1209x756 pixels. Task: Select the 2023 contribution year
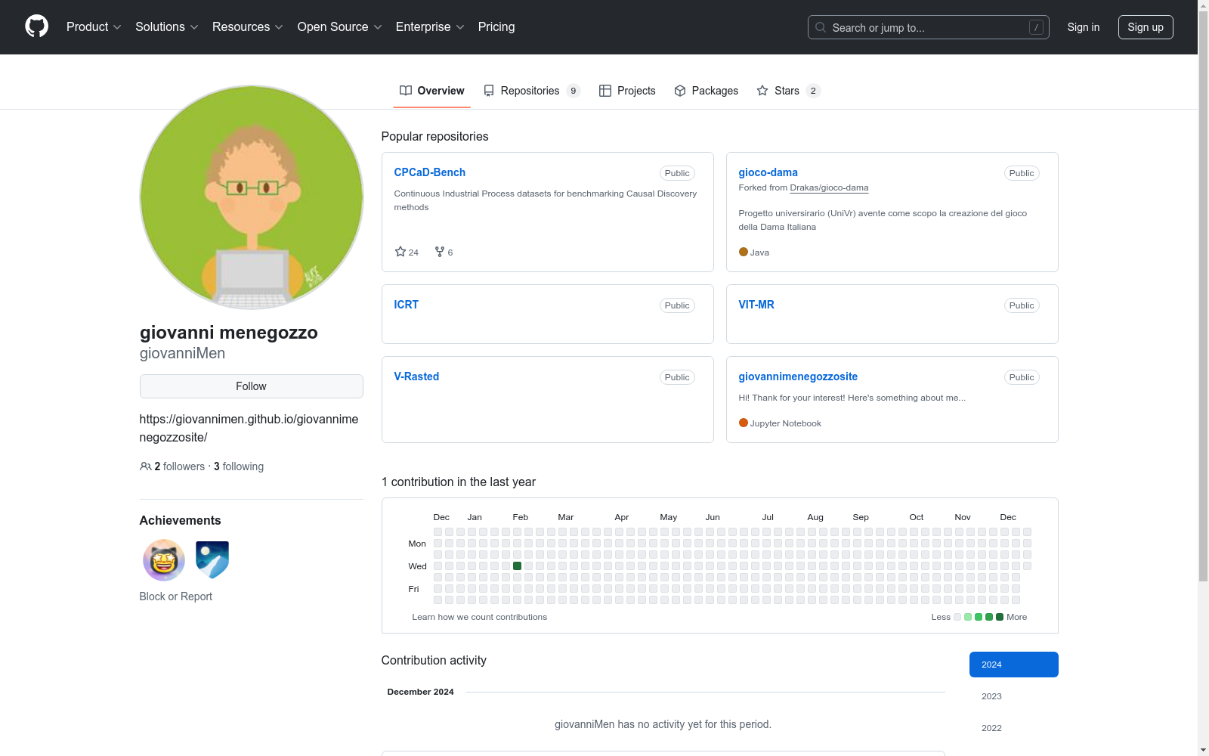point(1014,696)
